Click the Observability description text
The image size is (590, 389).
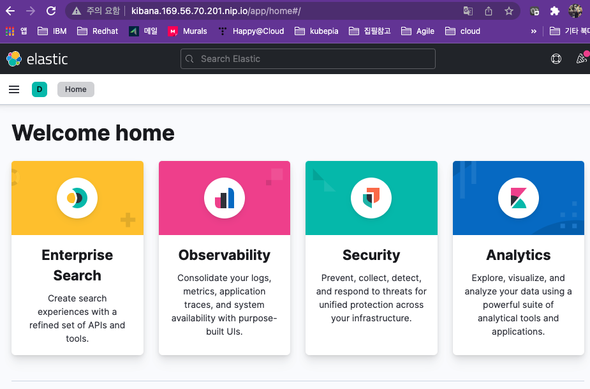[225, 305]
